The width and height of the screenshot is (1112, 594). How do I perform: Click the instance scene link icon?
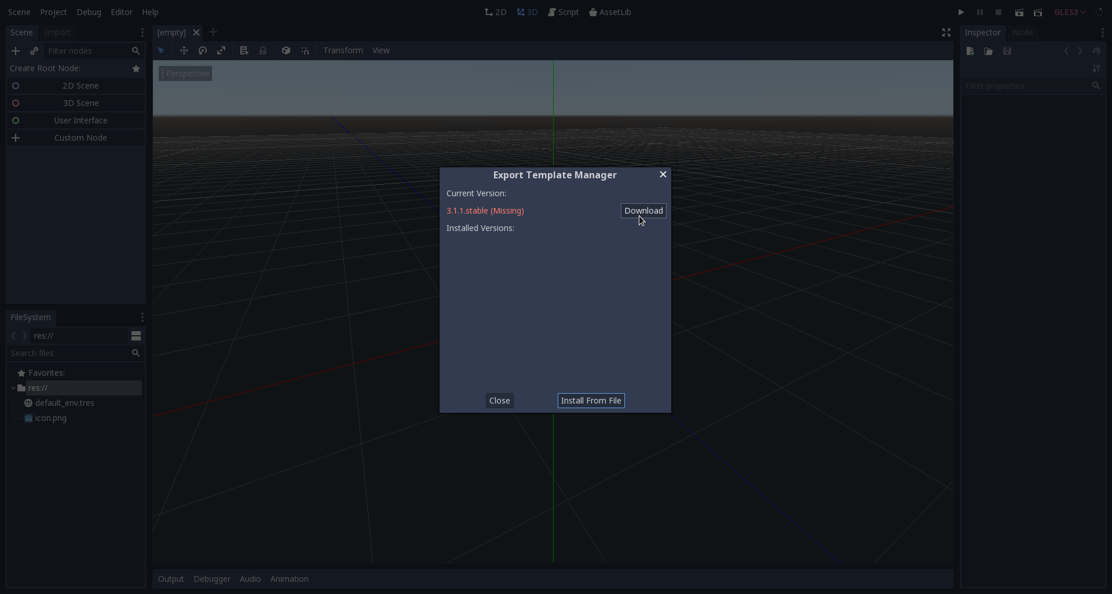coord(34,51)
